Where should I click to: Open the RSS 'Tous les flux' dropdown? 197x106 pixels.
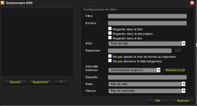pyautogui.click(x=147, y=44)
